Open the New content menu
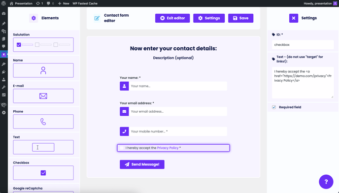The height and width of the screenshot is (193, 339). point(64,3)
